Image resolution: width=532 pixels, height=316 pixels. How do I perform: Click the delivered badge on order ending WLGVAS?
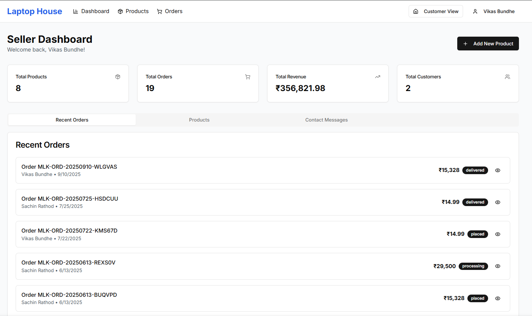(x=475, y=170)
